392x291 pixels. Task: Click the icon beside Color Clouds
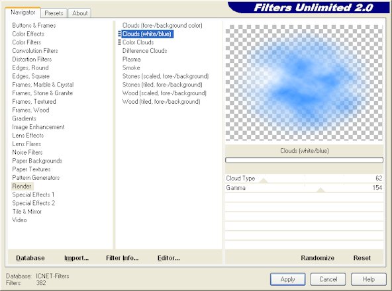click(119, 42)
